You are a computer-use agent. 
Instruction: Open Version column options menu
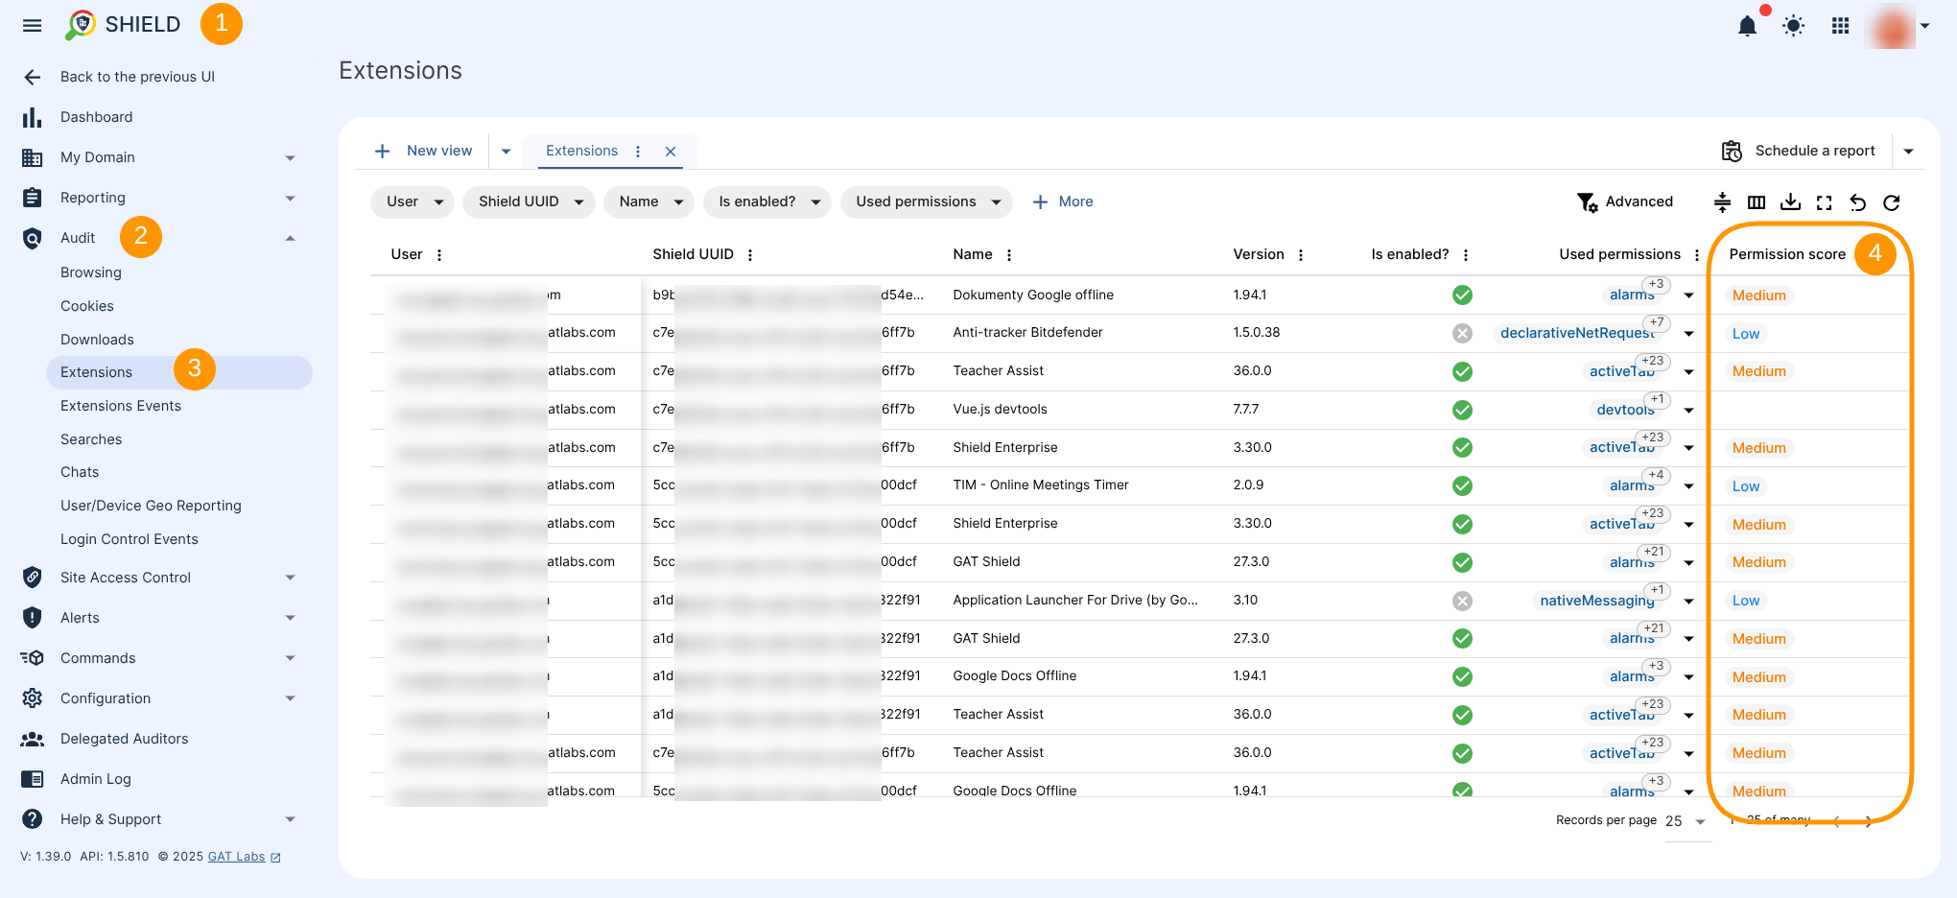(1301, 255)
